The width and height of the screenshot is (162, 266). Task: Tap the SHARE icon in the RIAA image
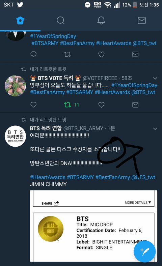click(50, 203)
